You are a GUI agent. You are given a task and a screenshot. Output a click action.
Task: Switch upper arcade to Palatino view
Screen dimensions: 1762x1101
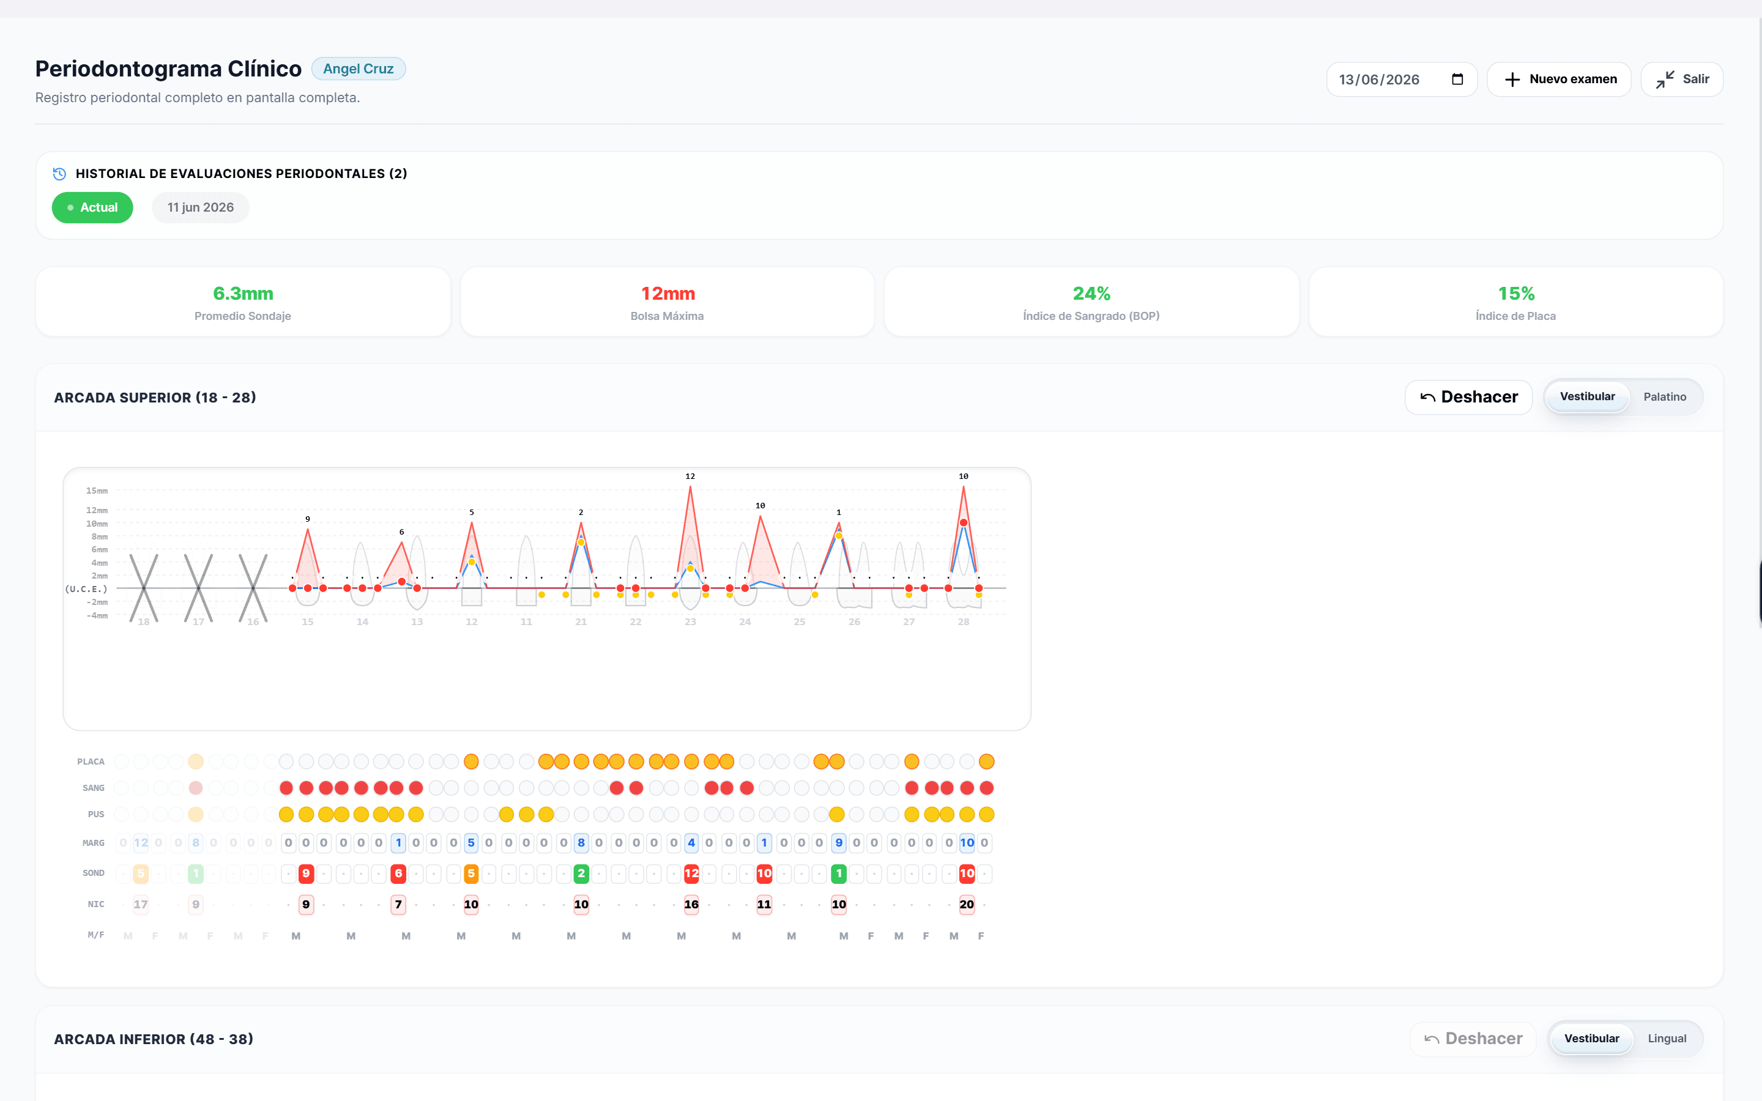click(1665, 397)
